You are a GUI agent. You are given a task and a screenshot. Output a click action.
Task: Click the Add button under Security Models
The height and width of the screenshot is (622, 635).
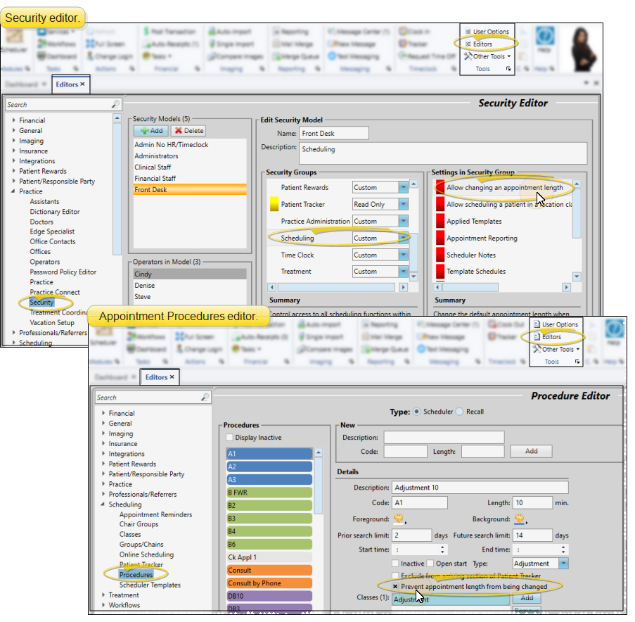[x=150, y=131]
